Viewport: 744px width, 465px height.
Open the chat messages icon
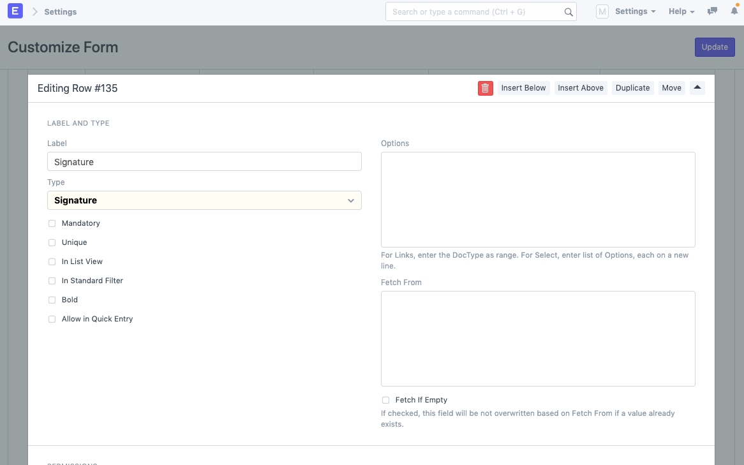pyautogui.click(x=713, y=11)
